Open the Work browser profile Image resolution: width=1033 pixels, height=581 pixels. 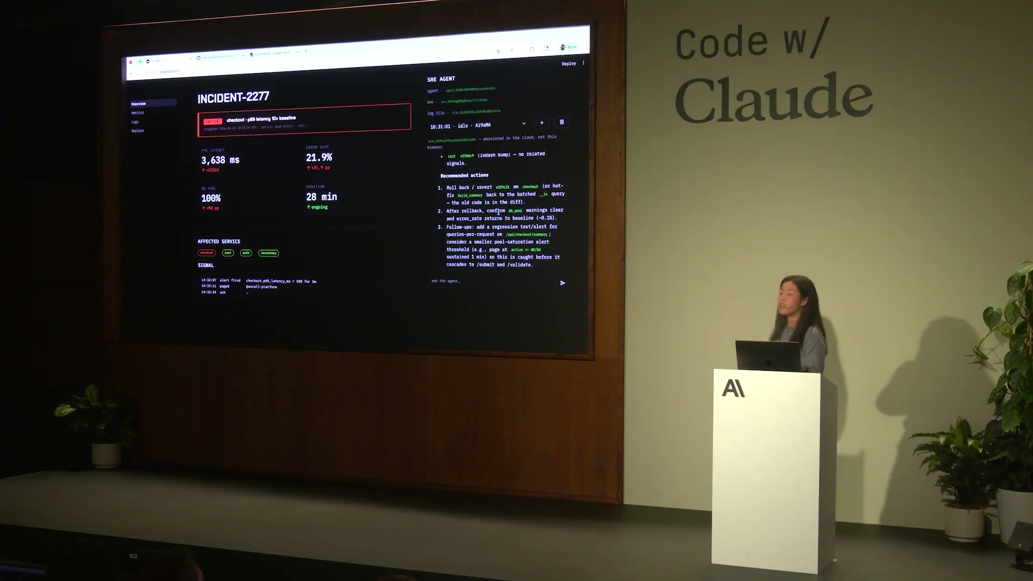[568, 47]
